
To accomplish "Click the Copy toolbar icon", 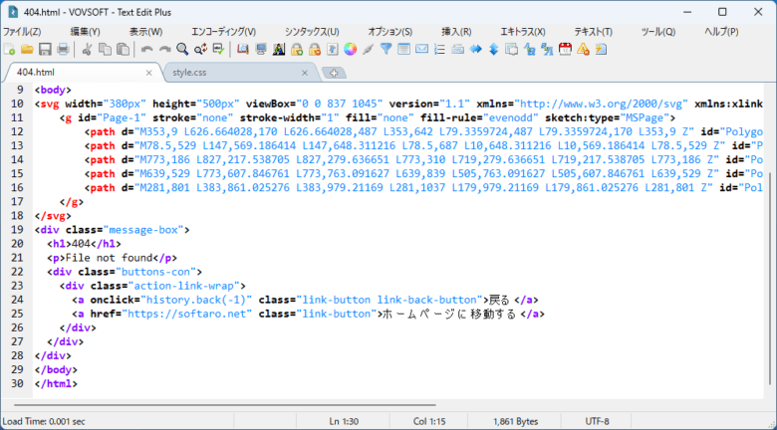I will pos(105,49).
